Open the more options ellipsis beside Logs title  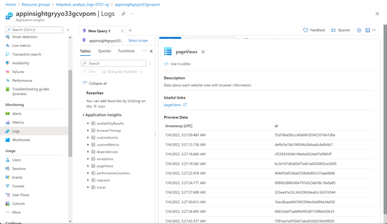[132, 14]
